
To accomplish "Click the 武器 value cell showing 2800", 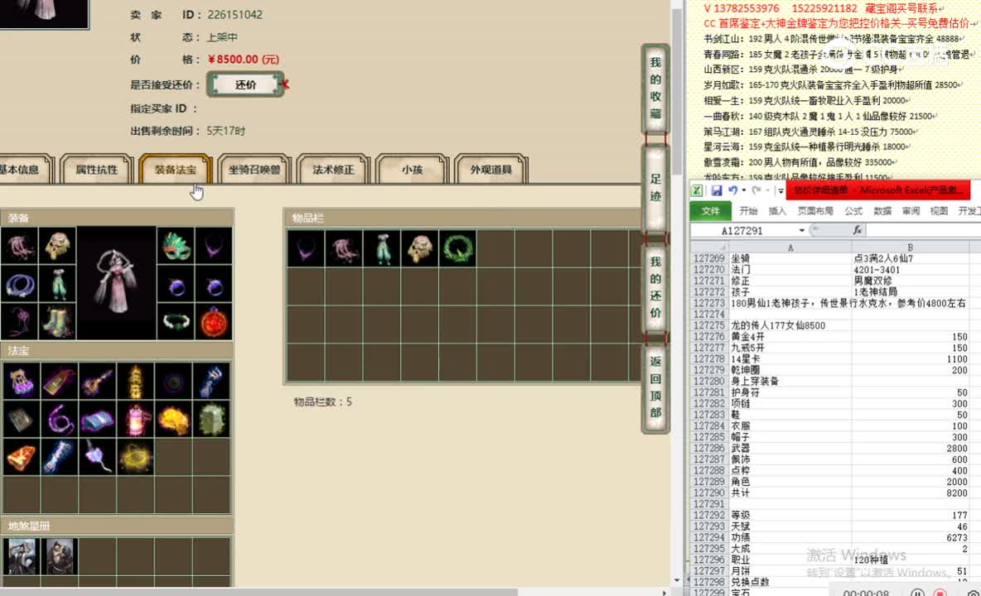I will pyautogui.click(x=911, y=448).
